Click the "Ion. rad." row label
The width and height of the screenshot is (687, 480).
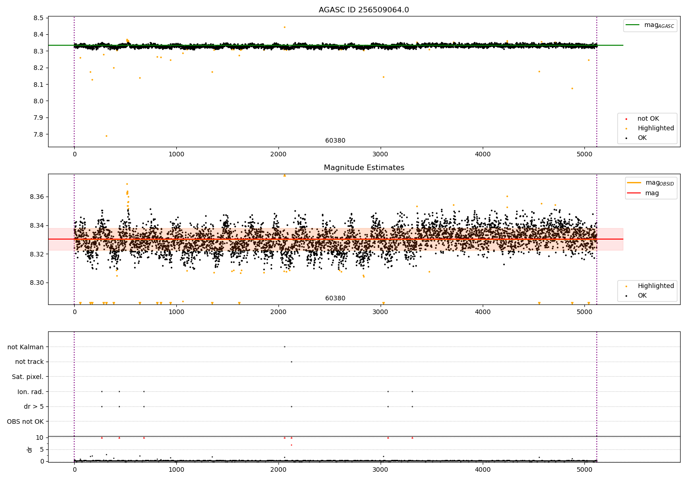click(x=31, y=392)
